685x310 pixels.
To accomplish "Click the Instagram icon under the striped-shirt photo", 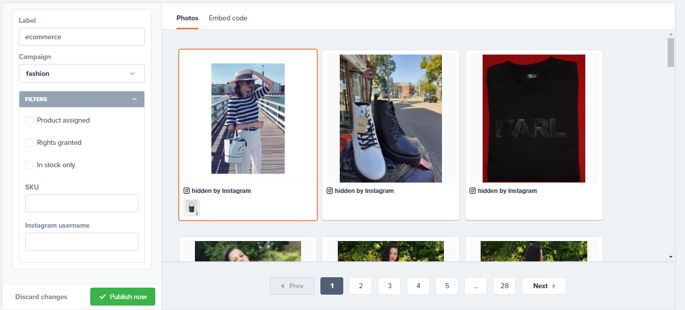I will 187,191.
